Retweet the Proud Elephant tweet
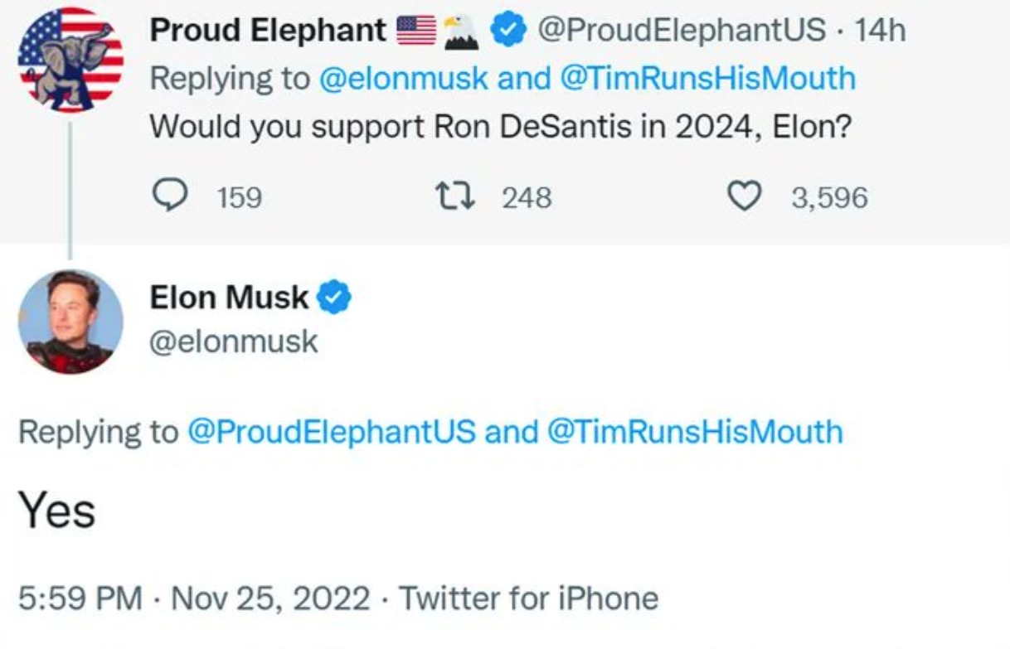The width and height of the screenshot is (1010, 649). click(456, 196)
